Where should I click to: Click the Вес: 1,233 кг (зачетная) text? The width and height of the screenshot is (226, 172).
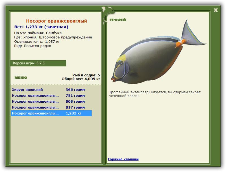pyautogui.click(x=41, y=27)
